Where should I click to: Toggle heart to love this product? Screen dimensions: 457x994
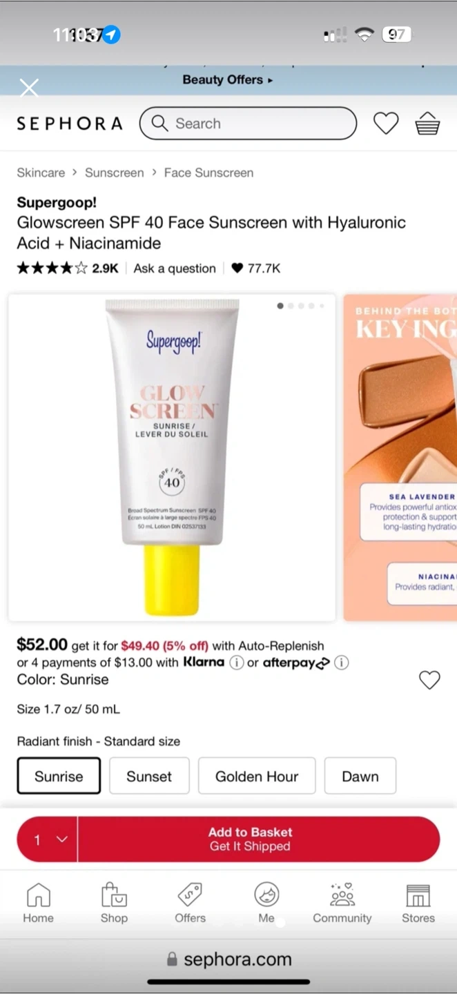point(429,680)
